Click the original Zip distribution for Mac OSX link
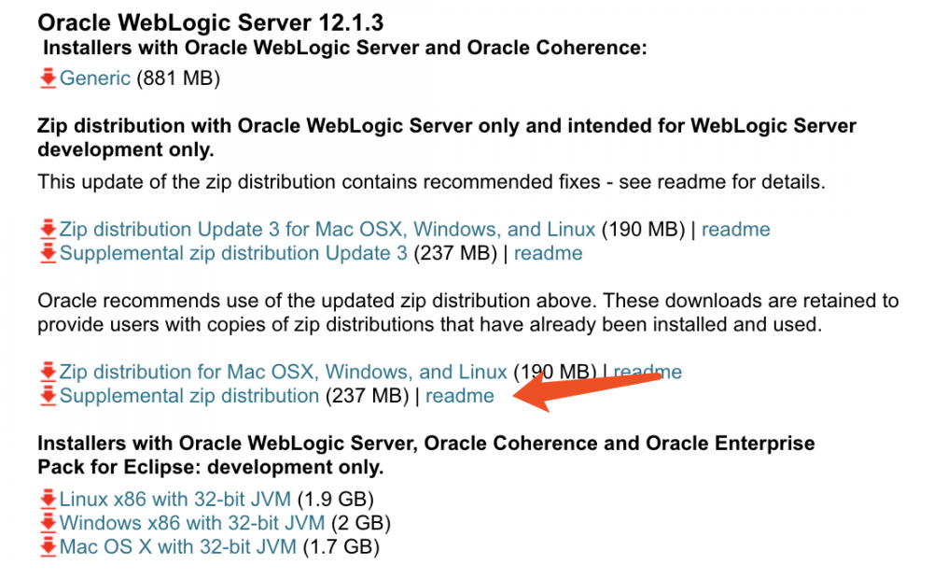933x579 pixels. [x=283, y=372]
